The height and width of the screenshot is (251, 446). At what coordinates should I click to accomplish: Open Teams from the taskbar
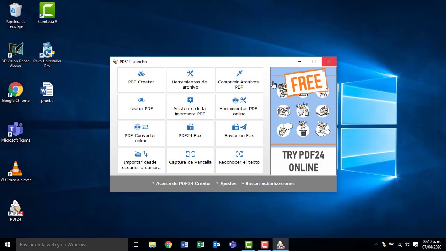click(x=232, y=244)
